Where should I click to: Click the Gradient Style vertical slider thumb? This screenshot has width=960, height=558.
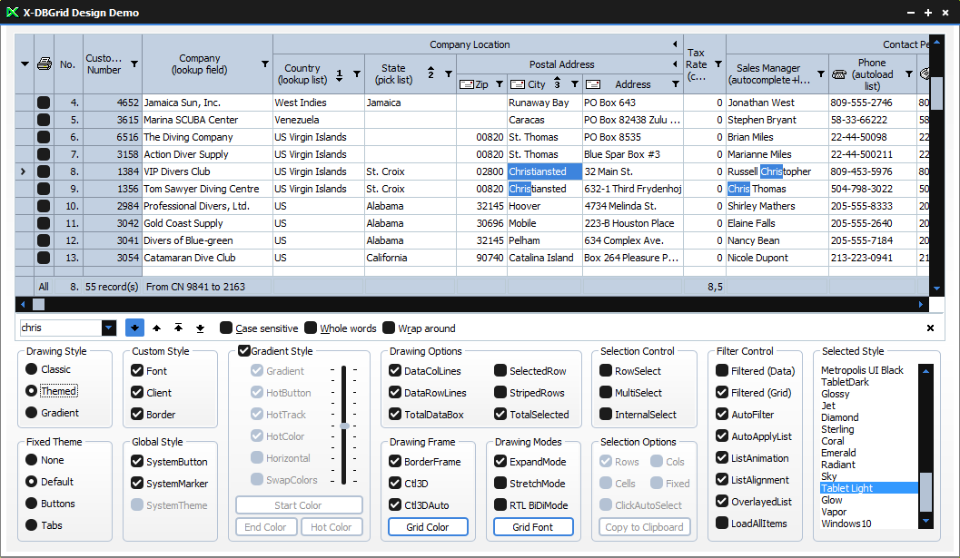(x=344, y=426)
